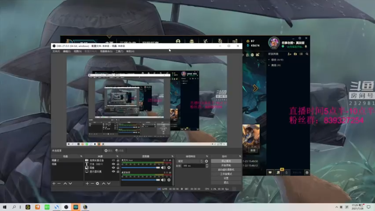This screenshot has width=375, height=211.
Task: Select the second scene 场景 in the scenes list
Action: [67, 164]
